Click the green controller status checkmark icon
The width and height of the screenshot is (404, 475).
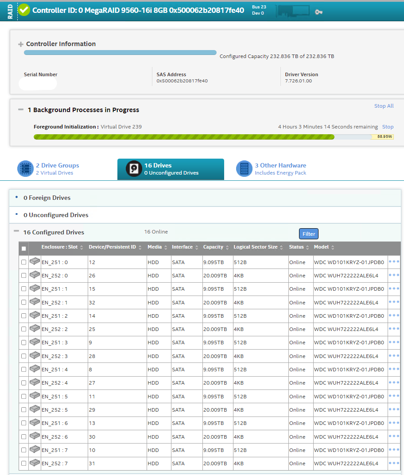pos(24,10)
